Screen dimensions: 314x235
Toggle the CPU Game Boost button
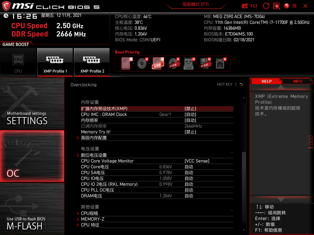click(18, 62)
